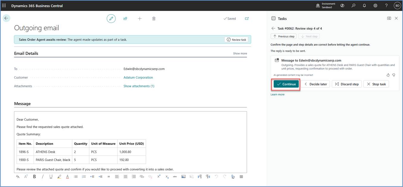403x187 pixels.
Task: Click the Message section heading
Action: tap(22, 104)
